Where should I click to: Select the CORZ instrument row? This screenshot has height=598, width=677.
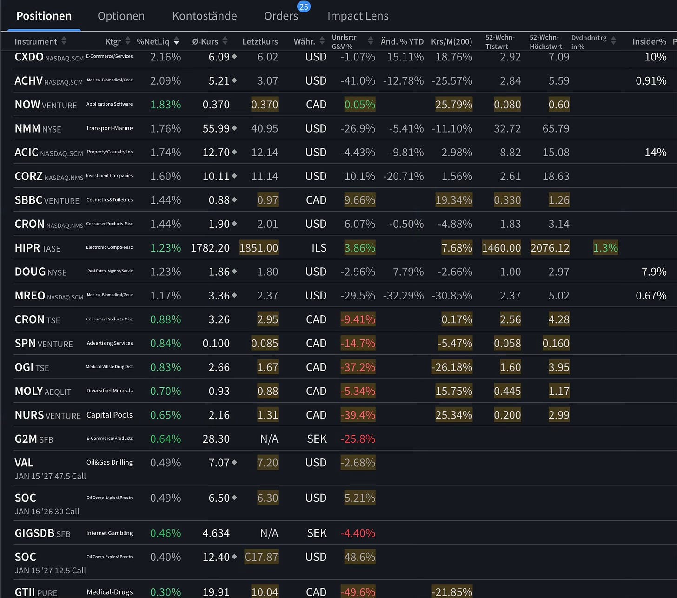[49, 176]
